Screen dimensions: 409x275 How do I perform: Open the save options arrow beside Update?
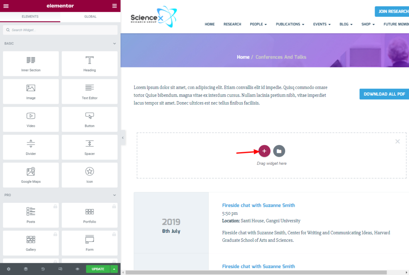114,269
